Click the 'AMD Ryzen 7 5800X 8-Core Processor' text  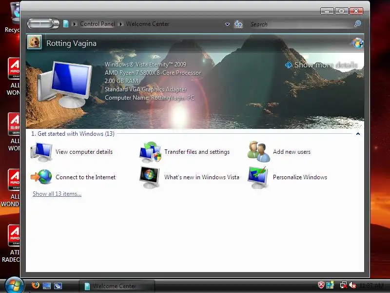(153, 73)
